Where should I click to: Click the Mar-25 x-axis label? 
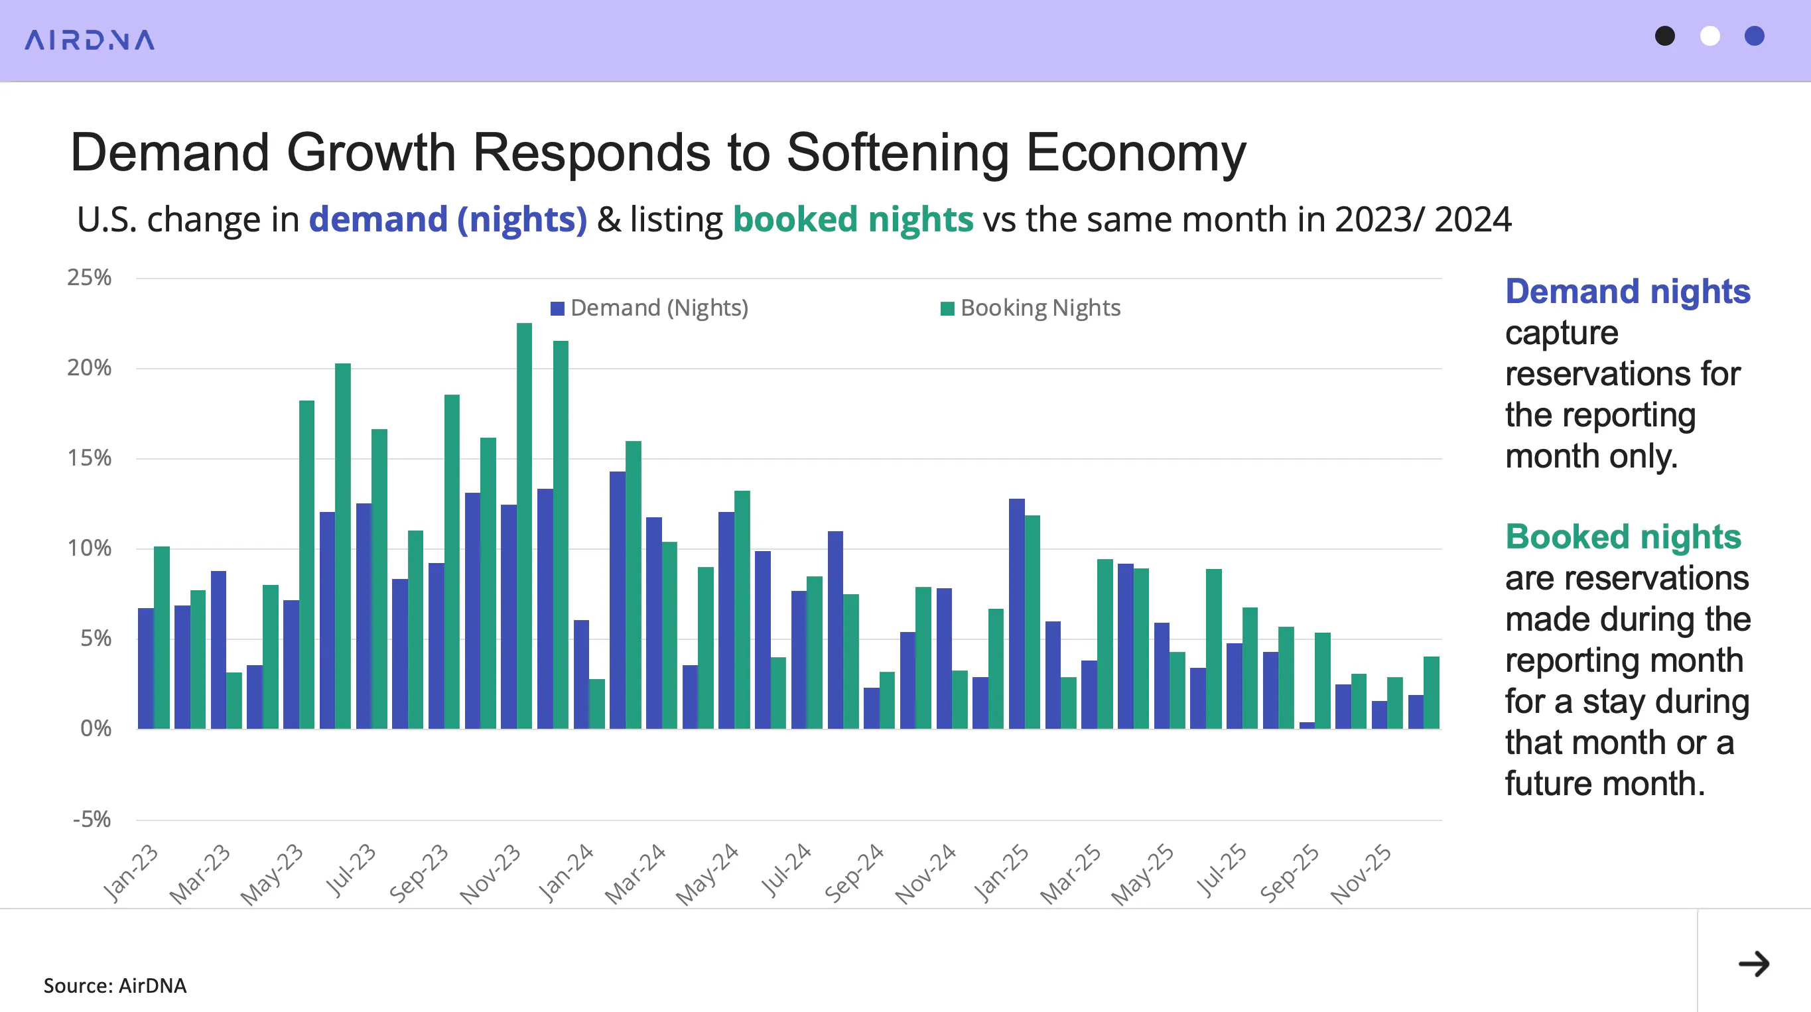tap(1071, 873)
